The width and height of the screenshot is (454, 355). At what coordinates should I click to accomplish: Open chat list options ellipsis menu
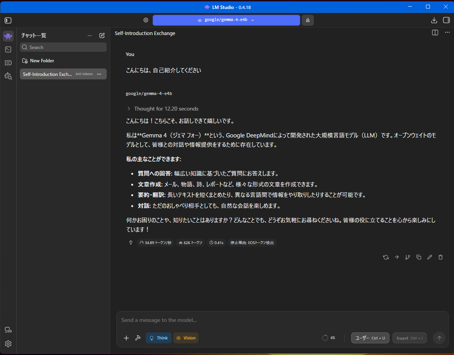coord(90,35)
